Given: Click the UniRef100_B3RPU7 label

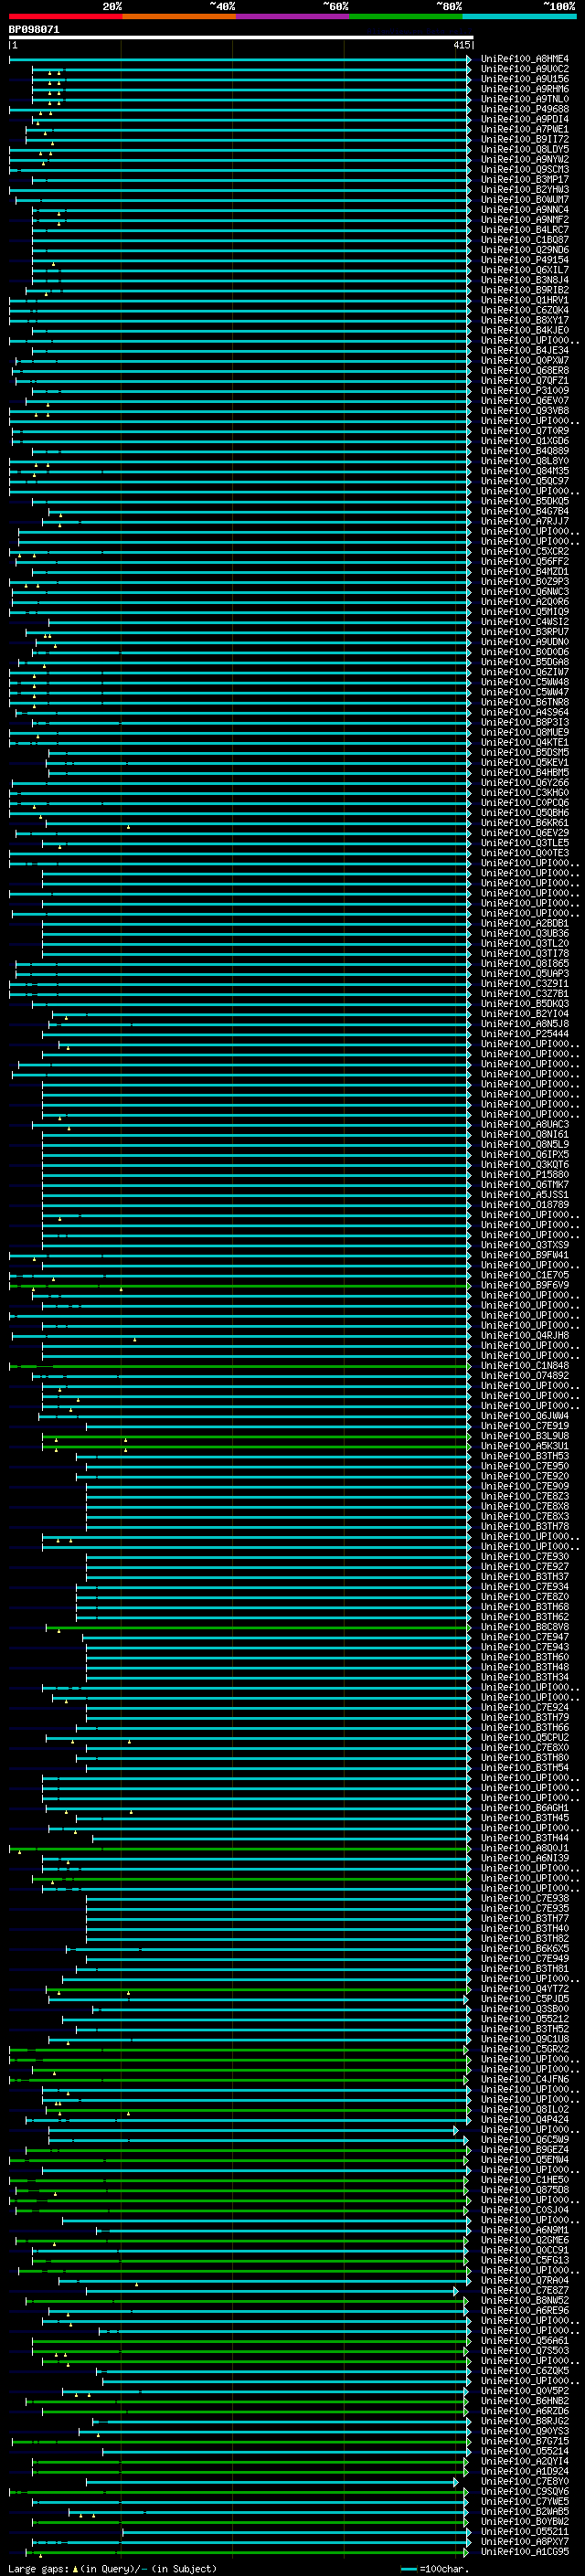Looking at the screenshot, I should pos(525,632).
